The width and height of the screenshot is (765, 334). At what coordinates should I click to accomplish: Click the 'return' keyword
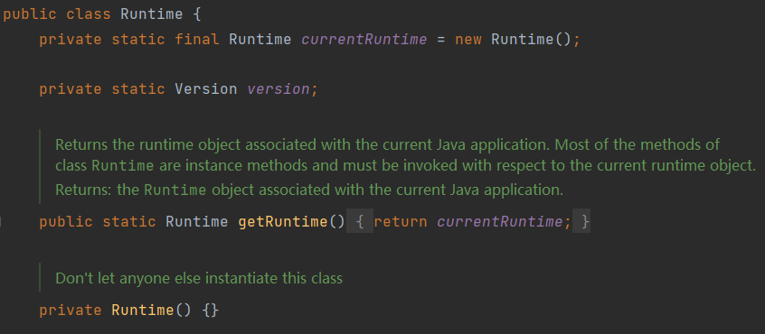[401, 222]
